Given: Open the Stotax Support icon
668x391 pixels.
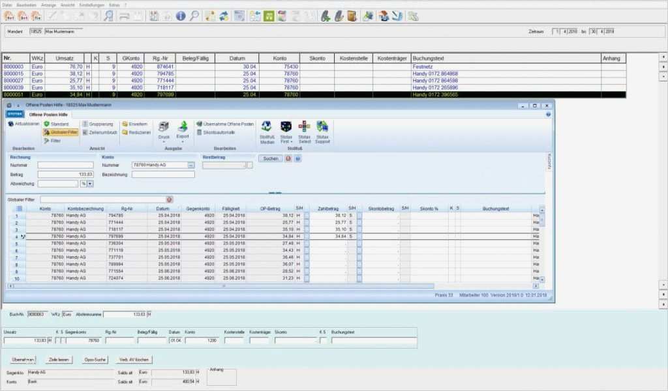Looking at the screenshot, I should (x=322, y=127).
